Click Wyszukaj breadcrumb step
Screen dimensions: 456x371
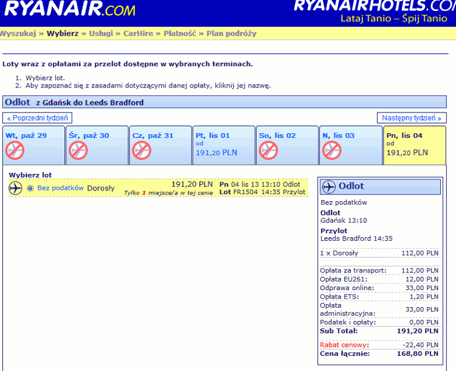tap(18, 33)
